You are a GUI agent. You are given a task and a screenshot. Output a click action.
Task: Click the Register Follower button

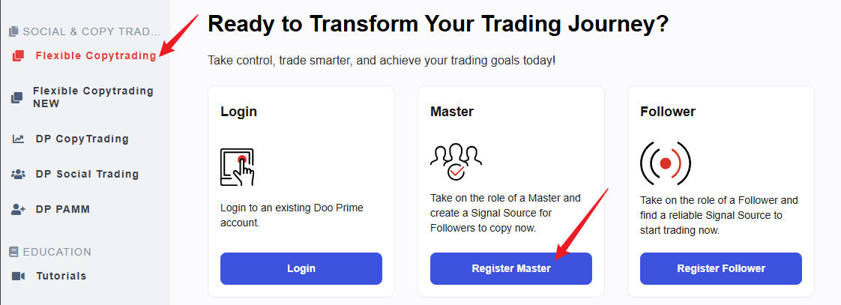click(721, 268)
